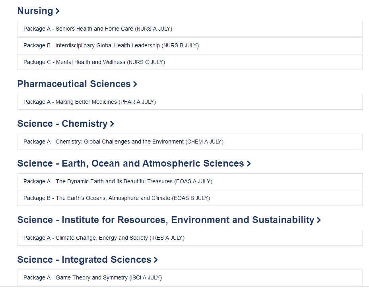Open the Science - Chemistry heading link

click(62, 124)
